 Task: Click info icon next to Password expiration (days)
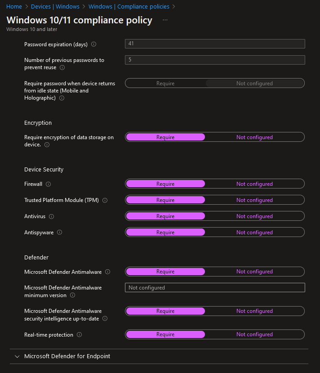(x=93, y=44)
